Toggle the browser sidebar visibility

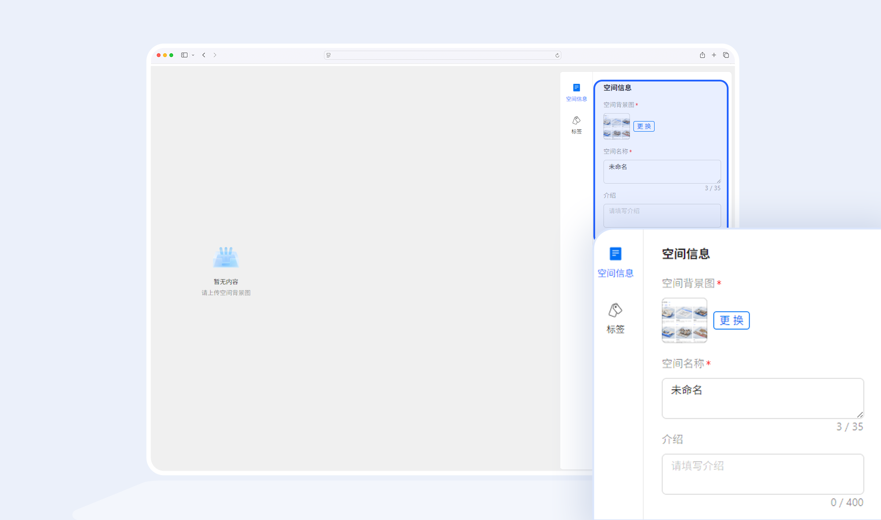pyautogui.click(x=185, y=55)
